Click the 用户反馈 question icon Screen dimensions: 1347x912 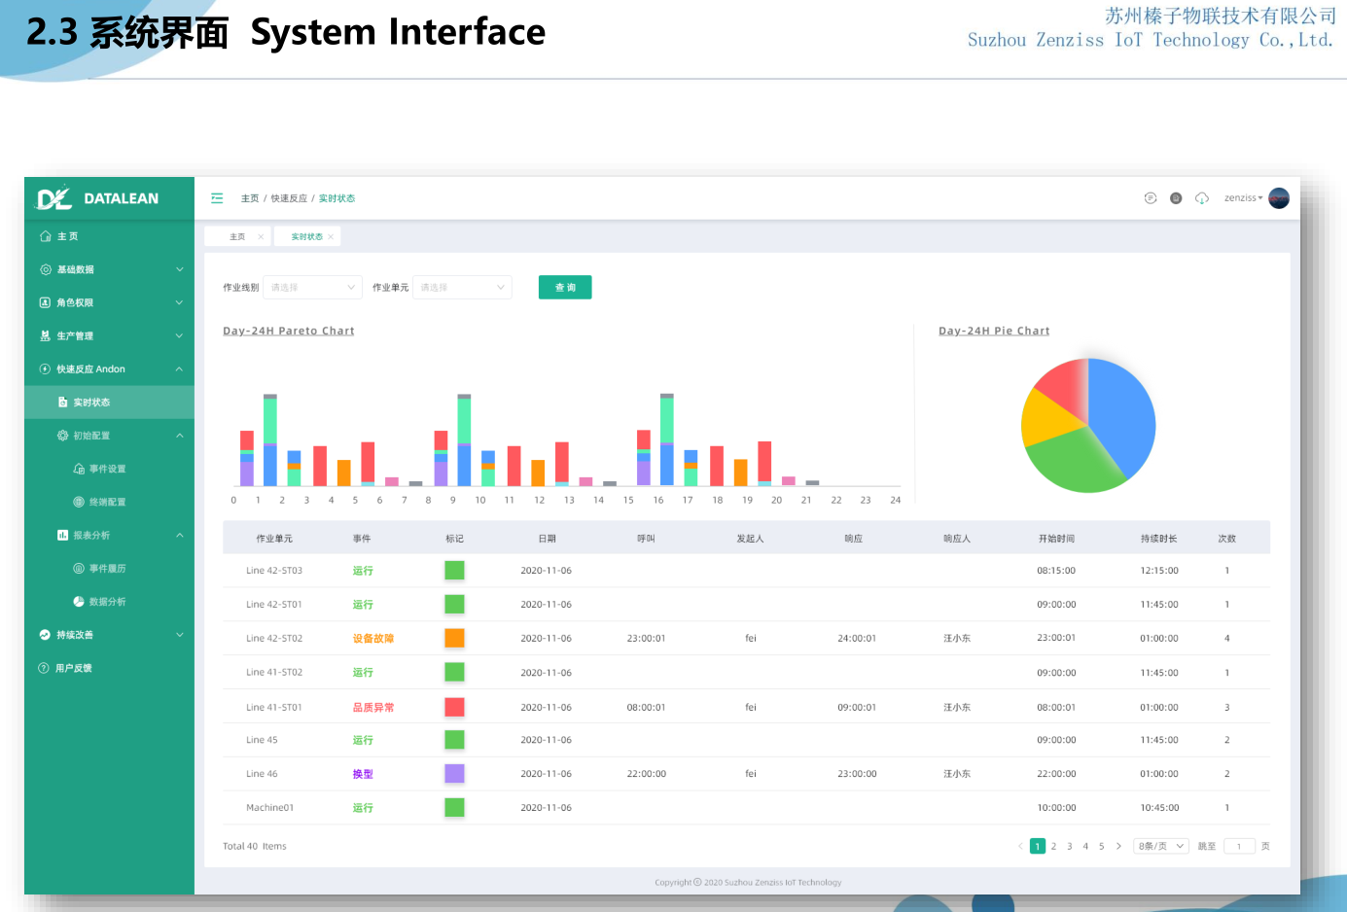[44, 668]
